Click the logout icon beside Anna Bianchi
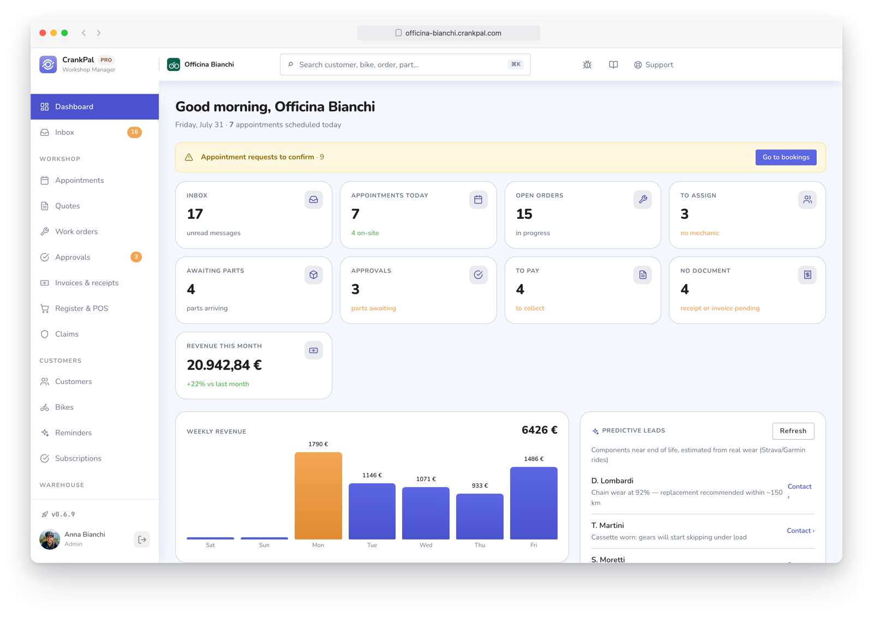873x617 pixels. tap(142, 540)
